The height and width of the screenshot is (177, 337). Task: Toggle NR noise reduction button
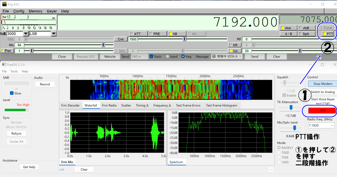pyautogui.click(x=235, y=45)
